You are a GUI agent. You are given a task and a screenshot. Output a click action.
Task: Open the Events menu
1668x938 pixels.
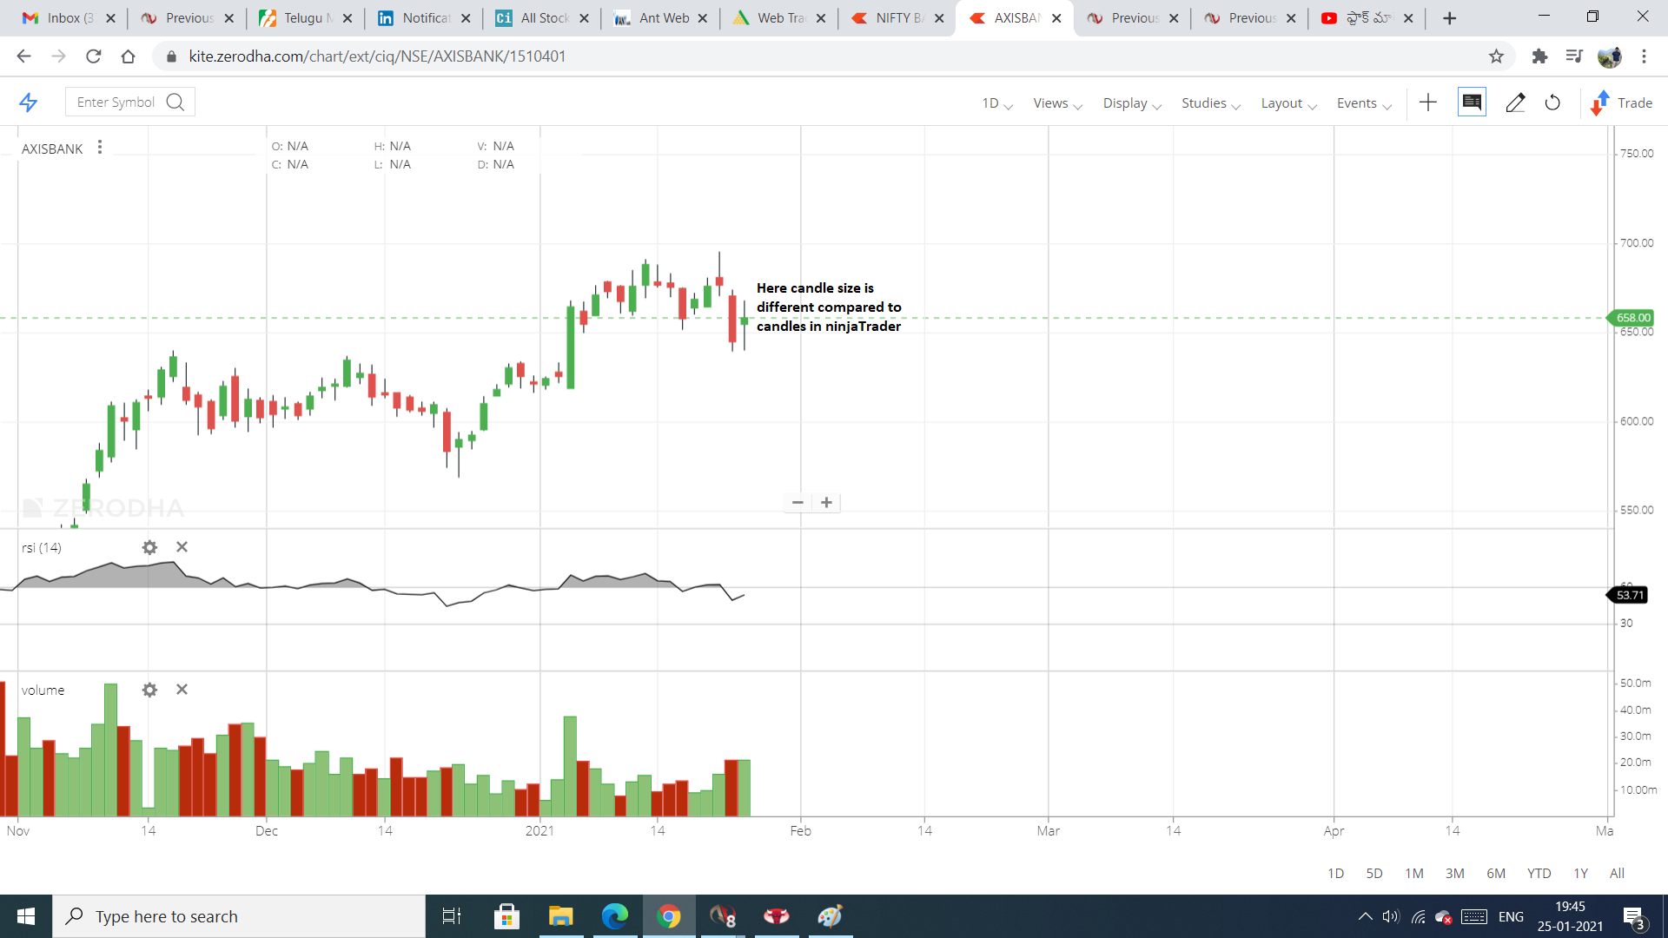(1363, 103)
